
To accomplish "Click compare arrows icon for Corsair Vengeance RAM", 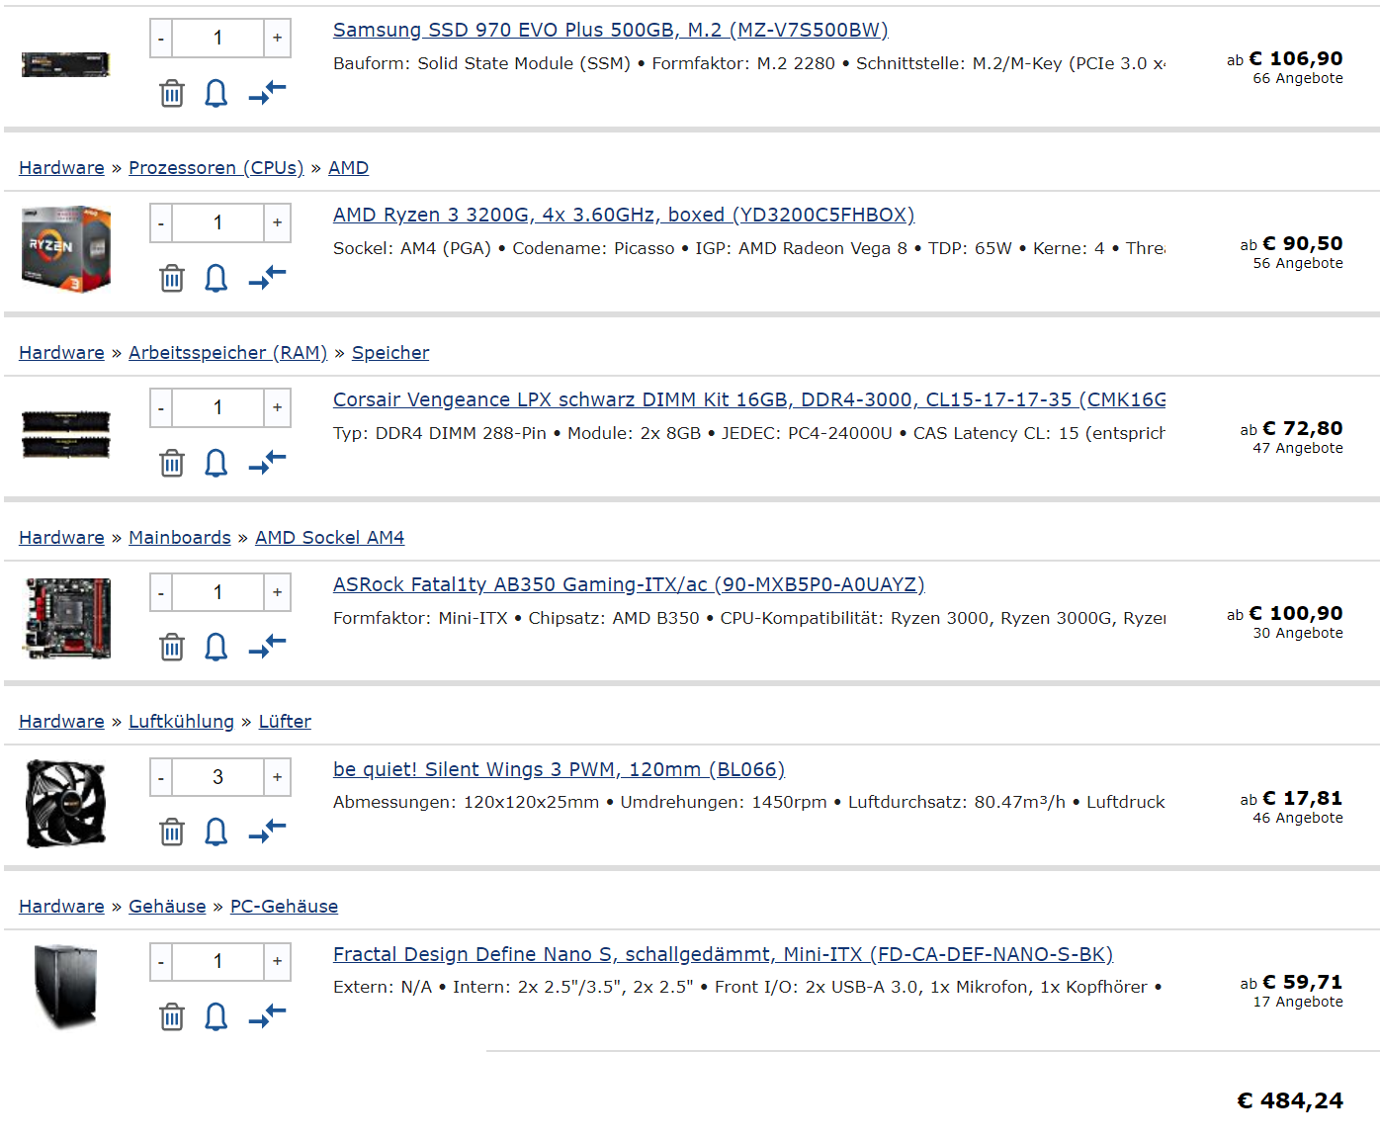I will 267,463.
